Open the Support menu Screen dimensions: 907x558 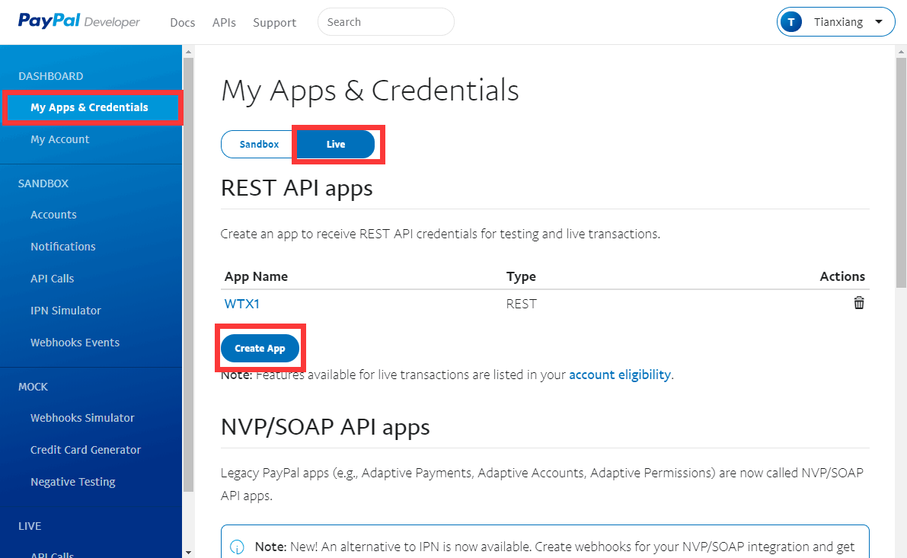274,23
